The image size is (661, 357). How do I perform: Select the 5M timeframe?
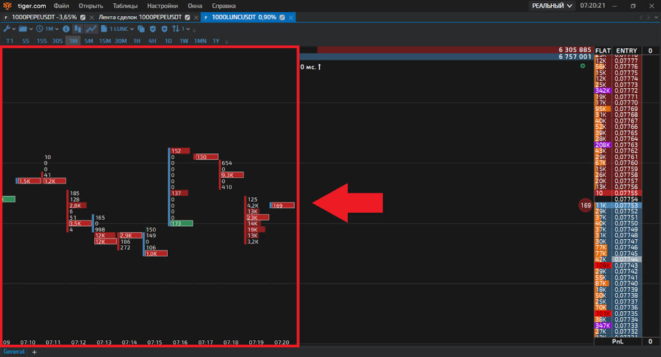pyautogui.click(x=88, y=41)
